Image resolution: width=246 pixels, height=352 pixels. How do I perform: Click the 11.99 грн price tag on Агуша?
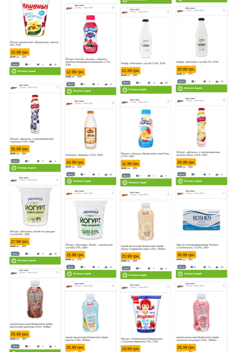click(x=131, y=164)
